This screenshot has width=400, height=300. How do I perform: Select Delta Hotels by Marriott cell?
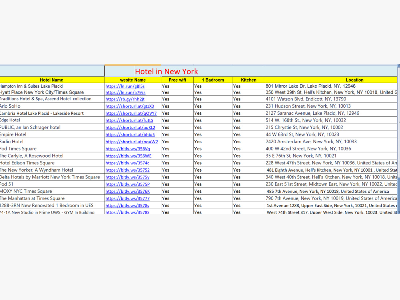click(52, 177)
